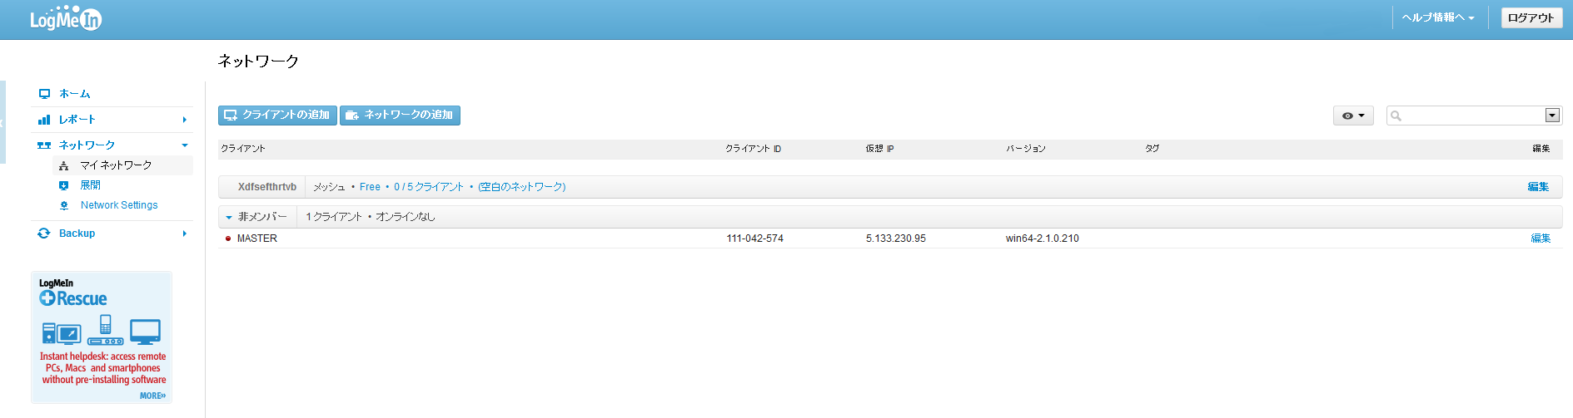Open the ヘルプ情報へ menu

1438,17
